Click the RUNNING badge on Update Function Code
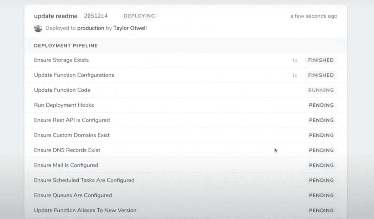 click(x=321, y=90)
